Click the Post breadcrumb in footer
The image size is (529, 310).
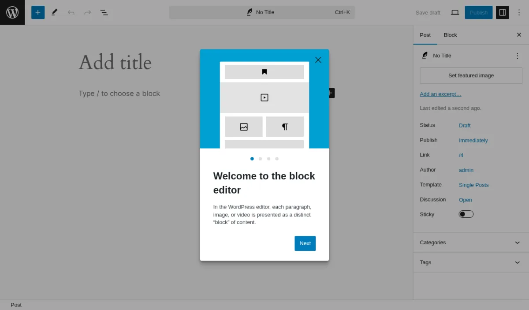point(16,305)
